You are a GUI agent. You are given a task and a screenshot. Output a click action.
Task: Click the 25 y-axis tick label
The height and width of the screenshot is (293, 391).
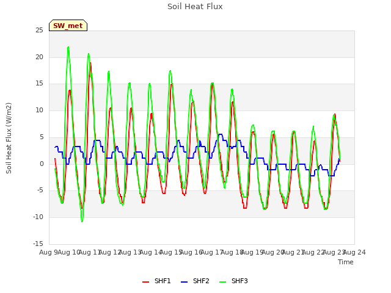coord(39,30)
